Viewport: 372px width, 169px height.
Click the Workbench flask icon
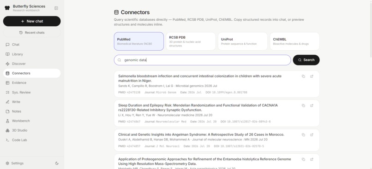click(x=7, y=121)
